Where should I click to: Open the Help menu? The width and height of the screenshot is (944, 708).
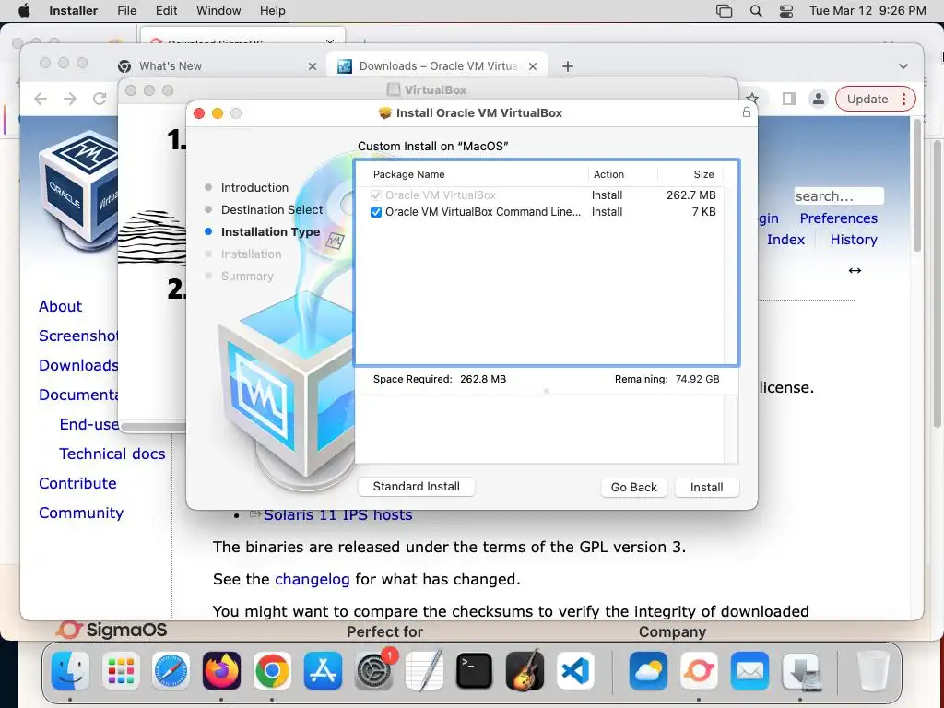click(272, 11)
